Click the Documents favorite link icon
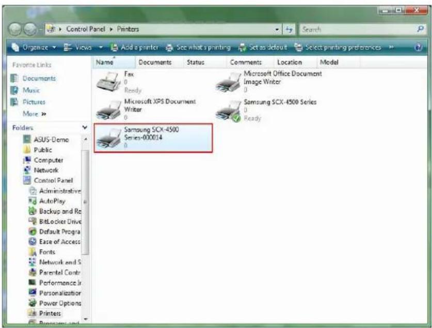This screenshot has height=328, width=432. 14,79
